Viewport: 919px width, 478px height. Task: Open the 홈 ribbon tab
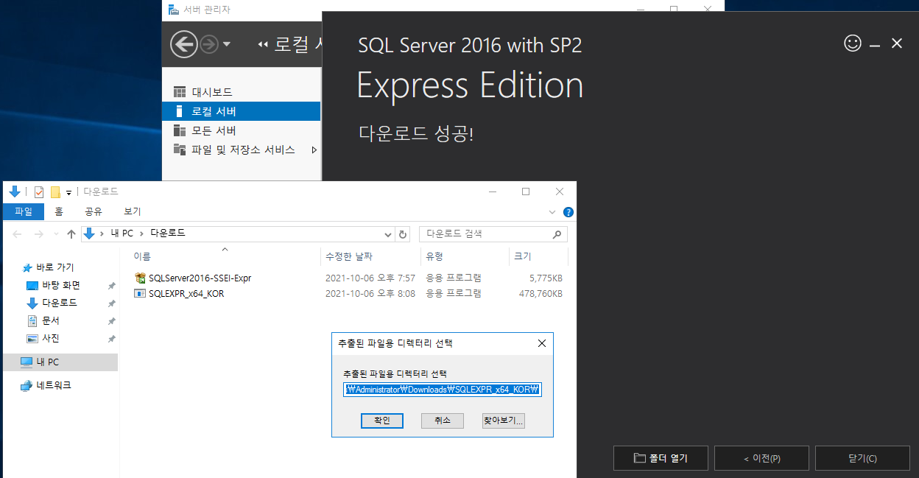(59, 211)
